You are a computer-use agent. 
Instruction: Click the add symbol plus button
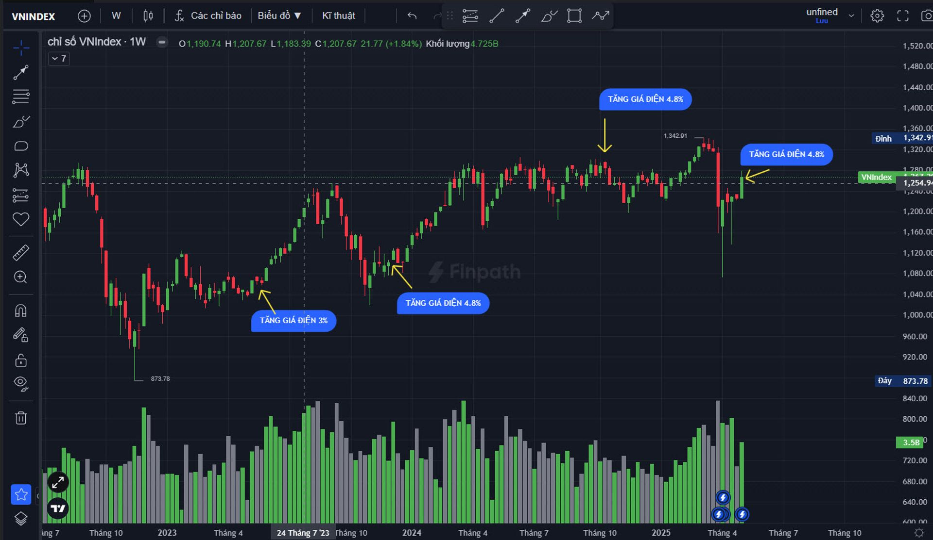84,16
